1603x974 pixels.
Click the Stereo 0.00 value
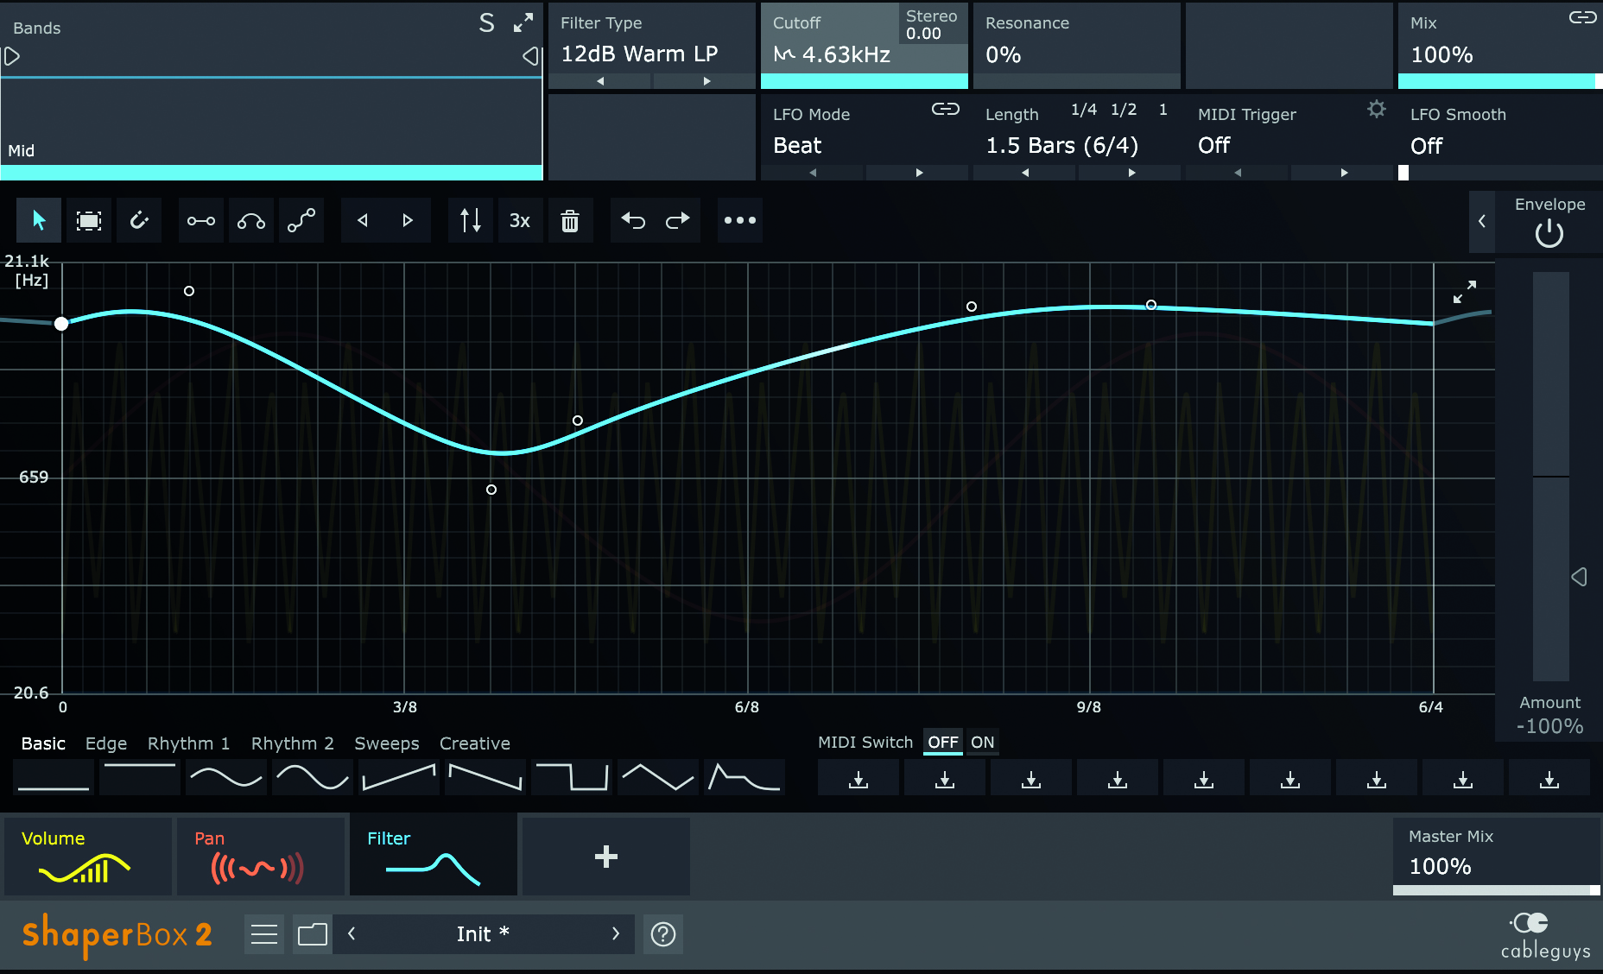[932, 24]
